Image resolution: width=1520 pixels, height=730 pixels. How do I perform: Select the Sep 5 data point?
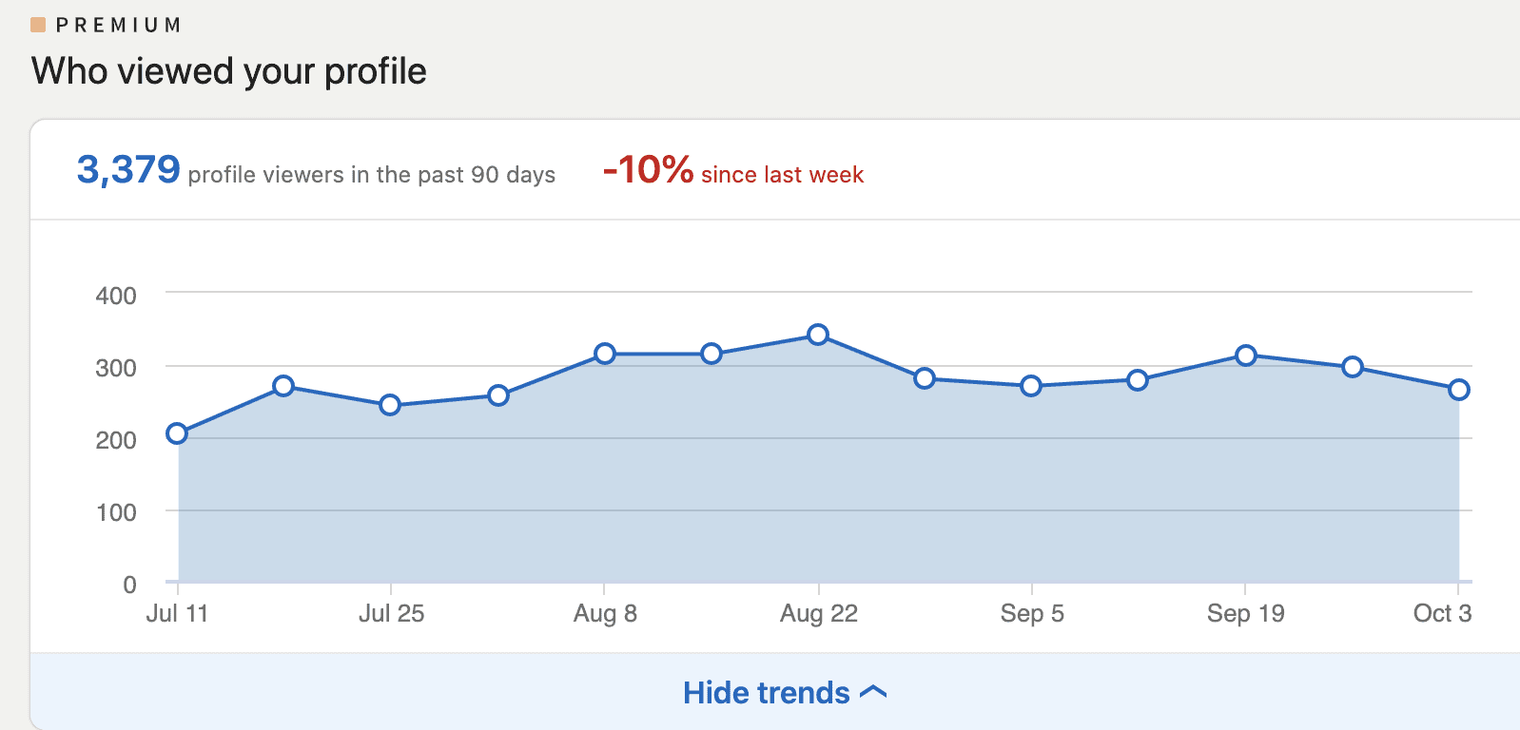tap(1031, 386)
